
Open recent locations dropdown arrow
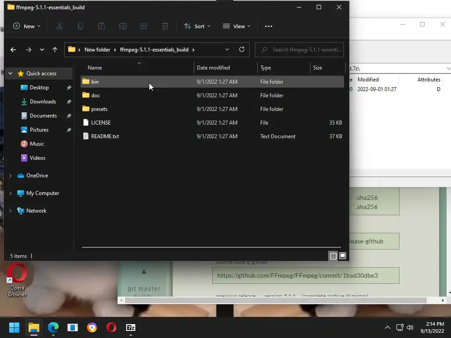[42, 49]
